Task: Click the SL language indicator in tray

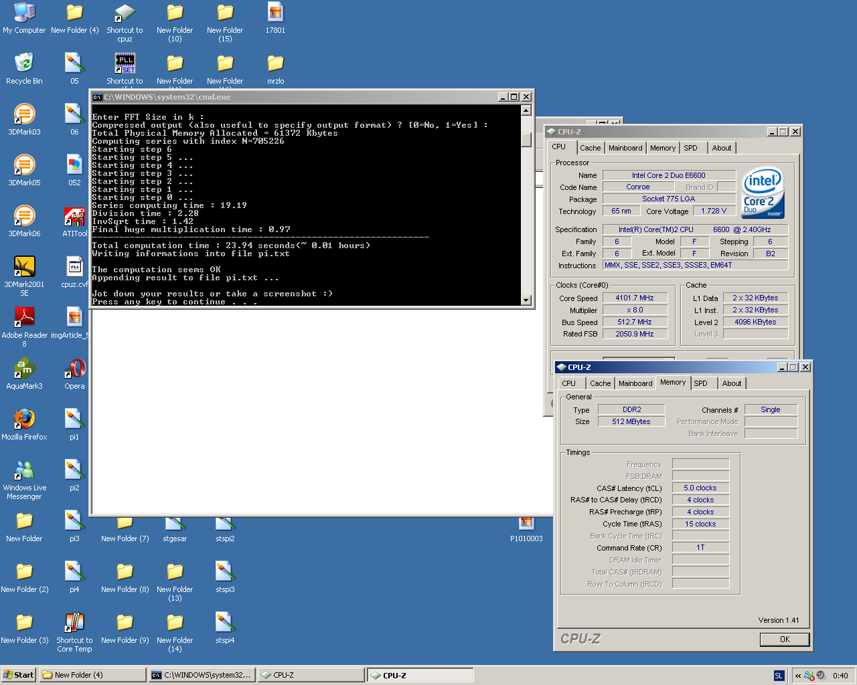Action: [778, 676]
